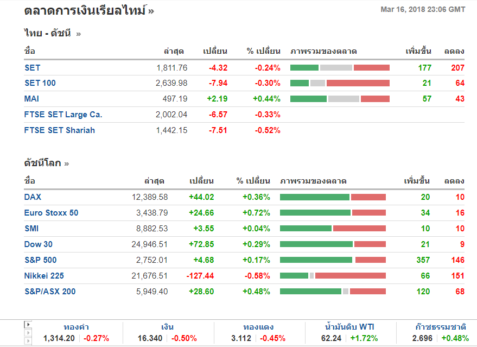Open the S&P/ASX 200 index link
Image resolution: width=477 pixels, height=347 pixels.
pyautogui.click(x=50, y=292)
